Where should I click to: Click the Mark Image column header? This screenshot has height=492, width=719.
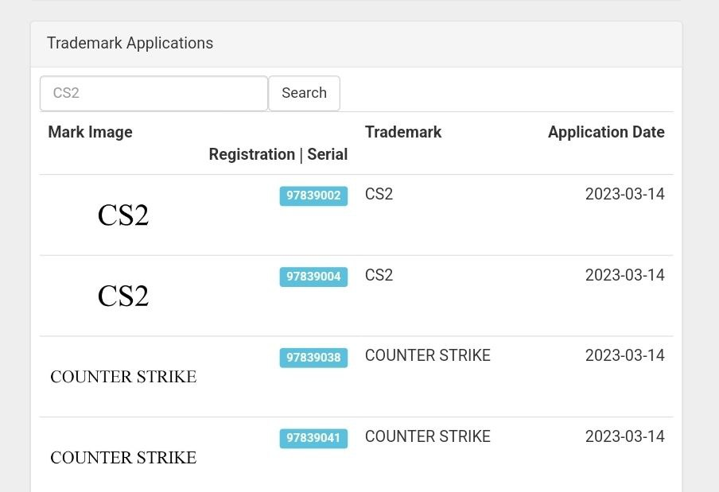[x=90, y=132]
